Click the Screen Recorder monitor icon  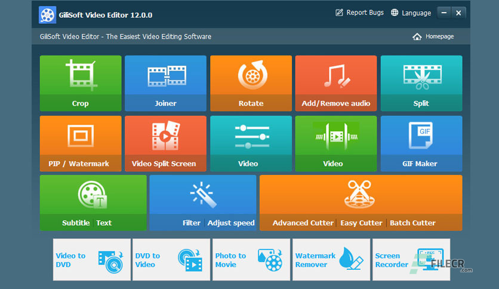pos(430,259)
